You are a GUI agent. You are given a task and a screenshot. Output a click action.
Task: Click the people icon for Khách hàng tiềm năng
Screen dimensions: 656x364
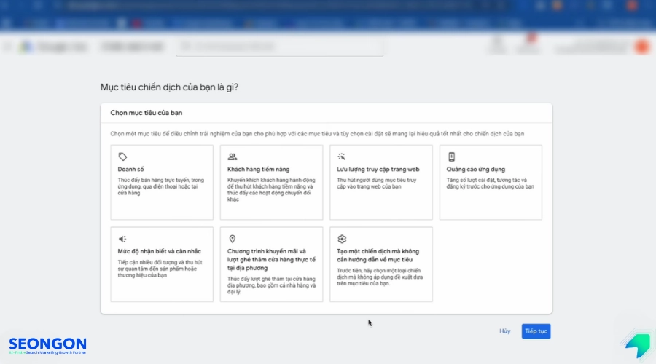pos(233,157)
